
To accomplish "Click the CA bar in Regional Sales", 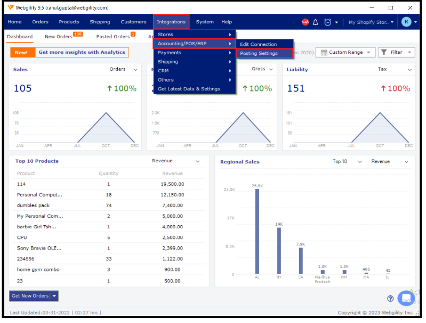I will tap(301, 261).
